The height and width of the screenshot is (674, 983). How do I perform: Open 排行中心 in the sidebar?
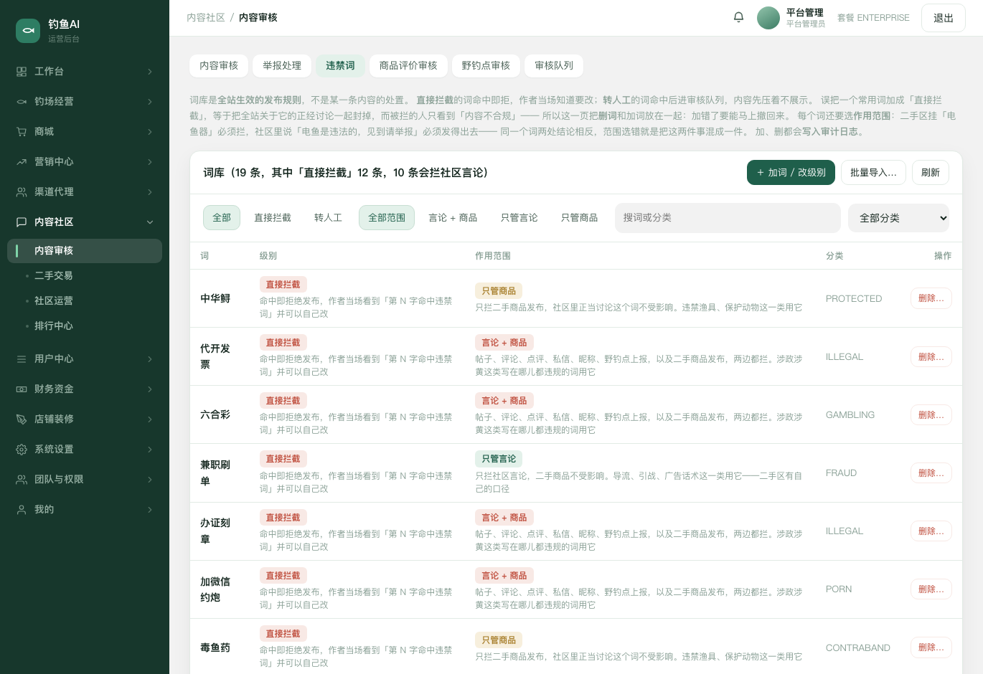[x=85, y=326]
